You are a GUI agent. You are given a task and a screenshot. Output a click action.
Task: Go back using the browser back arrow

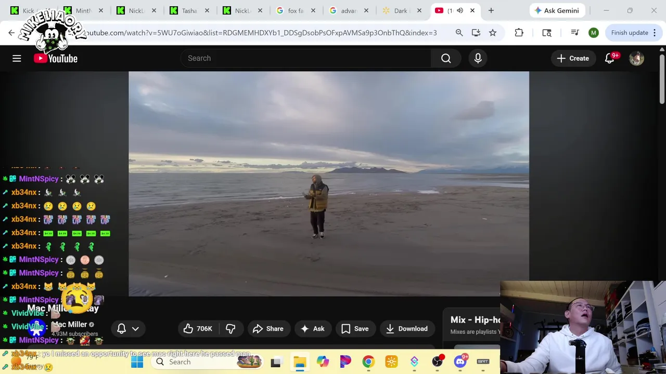(x=11, y=33)
